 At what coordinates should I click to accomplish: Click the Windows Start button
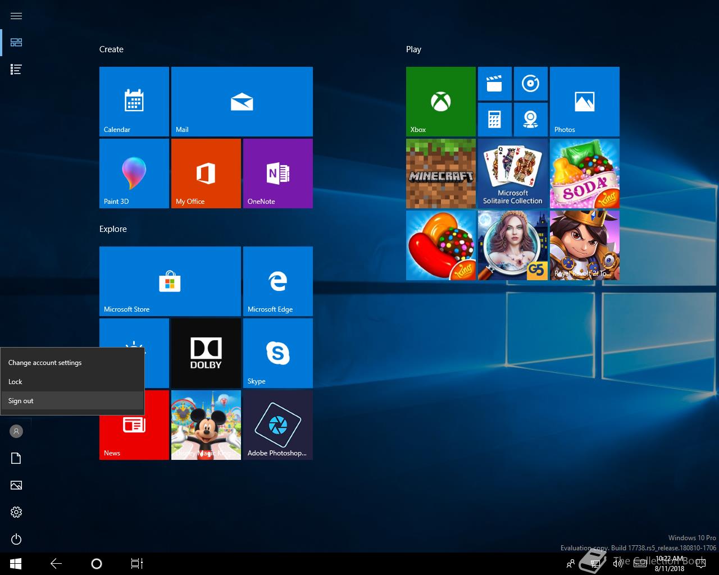point(16,564)
